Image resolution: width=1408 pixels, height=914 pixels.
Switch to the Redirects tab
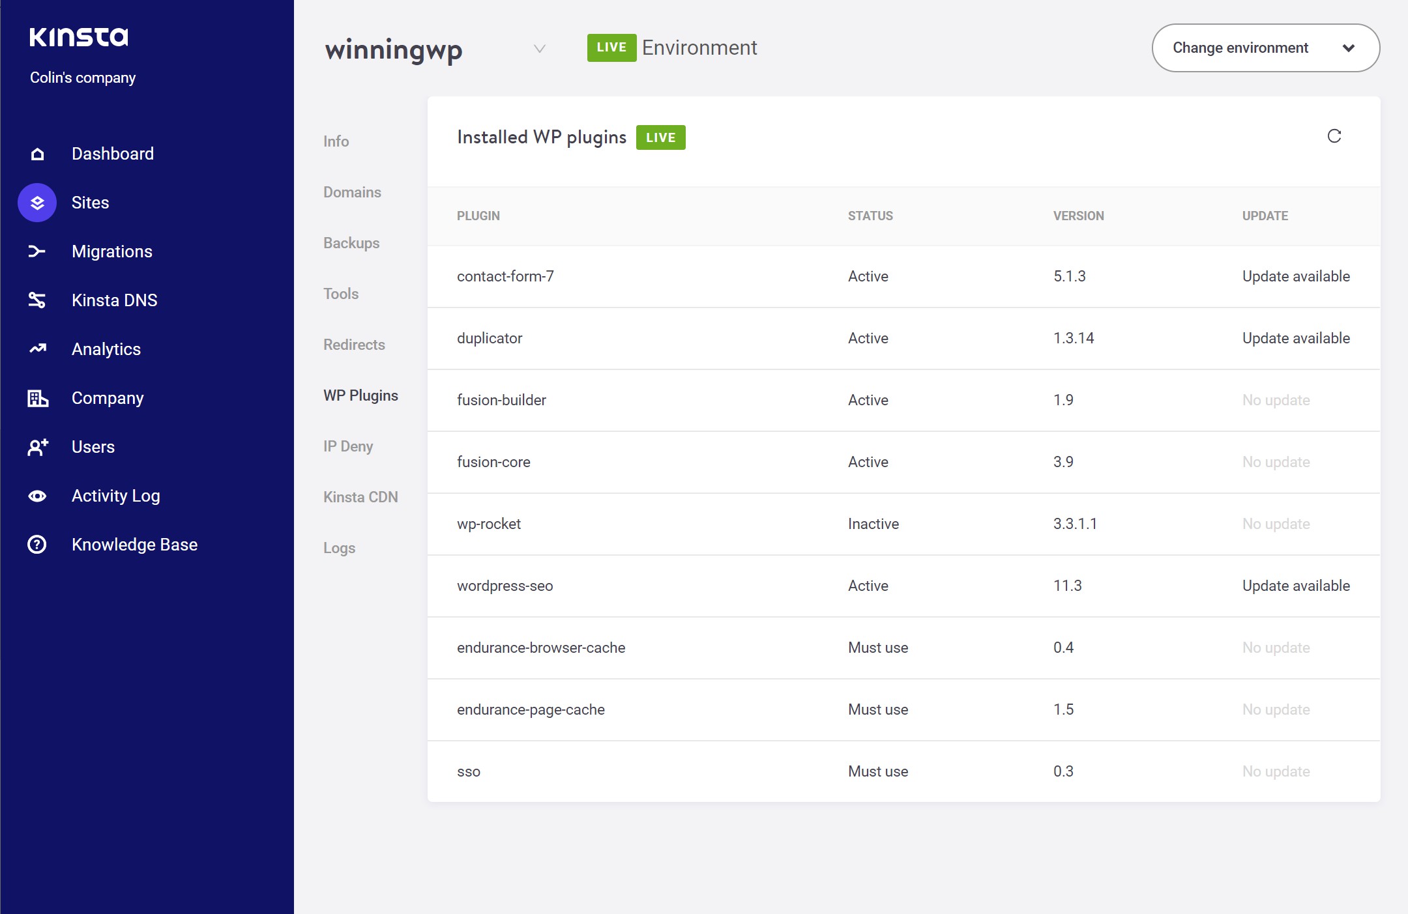click(x=354, y=345)
